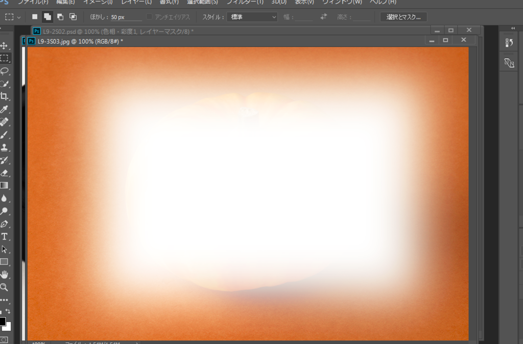Click the foreground color swatch
Viewport: 523px width, 344px height.
click(x=3, y=321)
